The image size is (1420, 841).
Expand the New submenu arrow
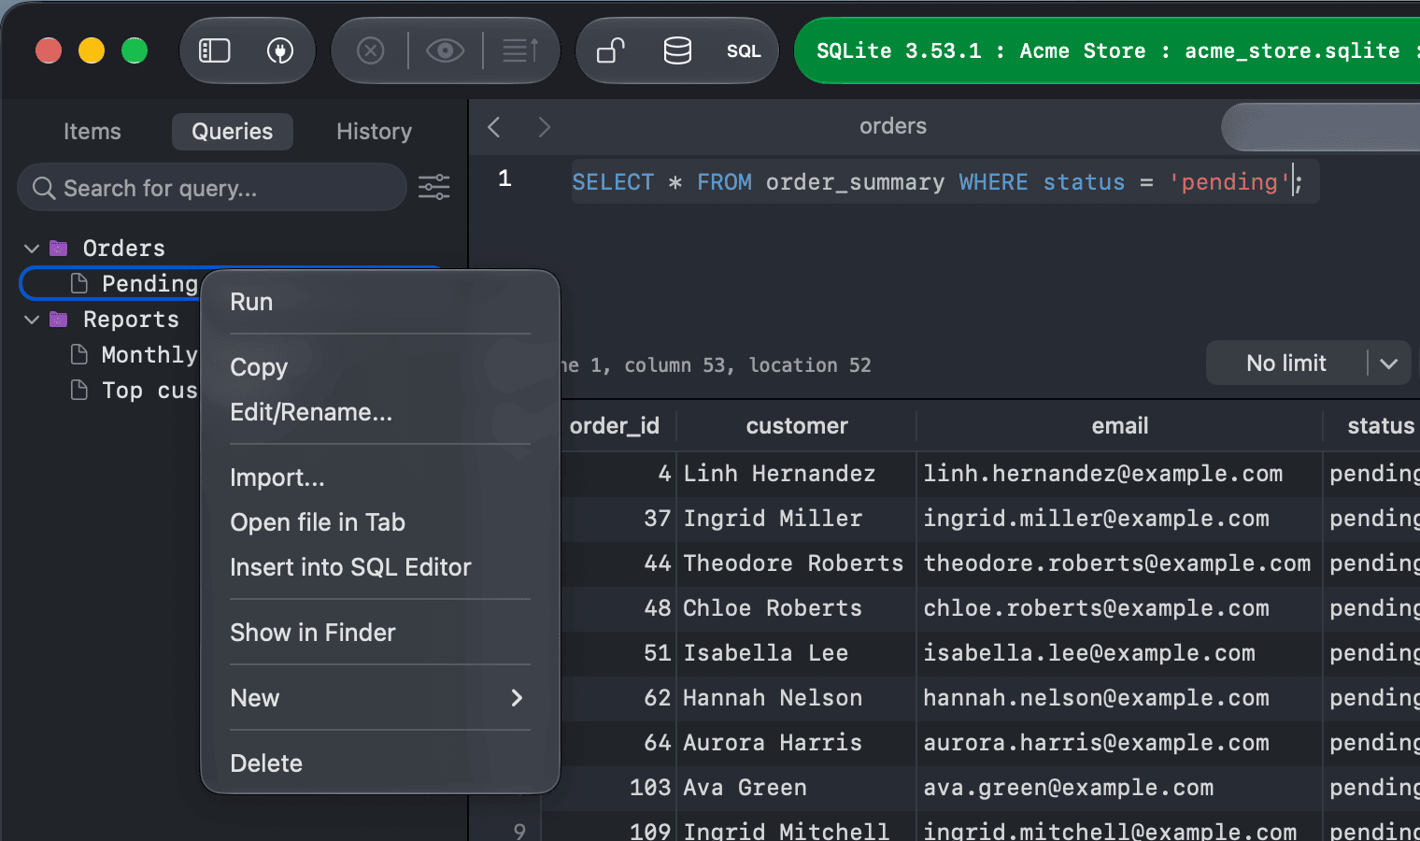[517, 698]
